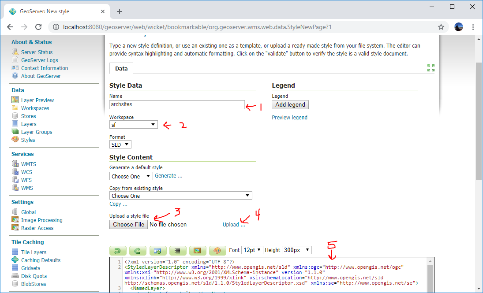This screenshot has height=293, width=483.
Task: Click the Disk Quota drive icon
Action: point(15,276)
